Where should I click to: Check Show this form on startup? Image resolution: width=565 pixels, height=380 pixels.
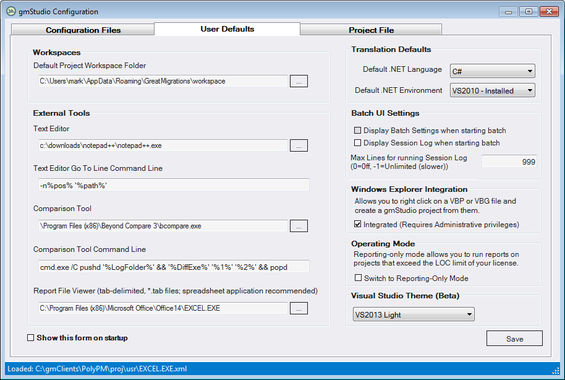[x=31, y=338]
